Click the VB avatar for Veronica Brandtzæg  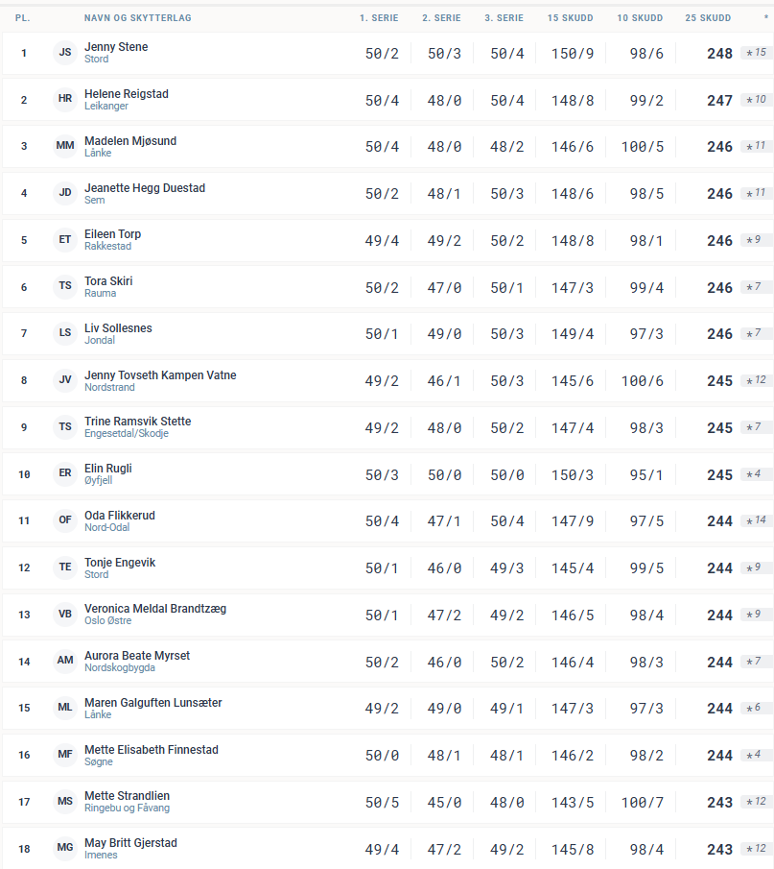tap(65, 616)
